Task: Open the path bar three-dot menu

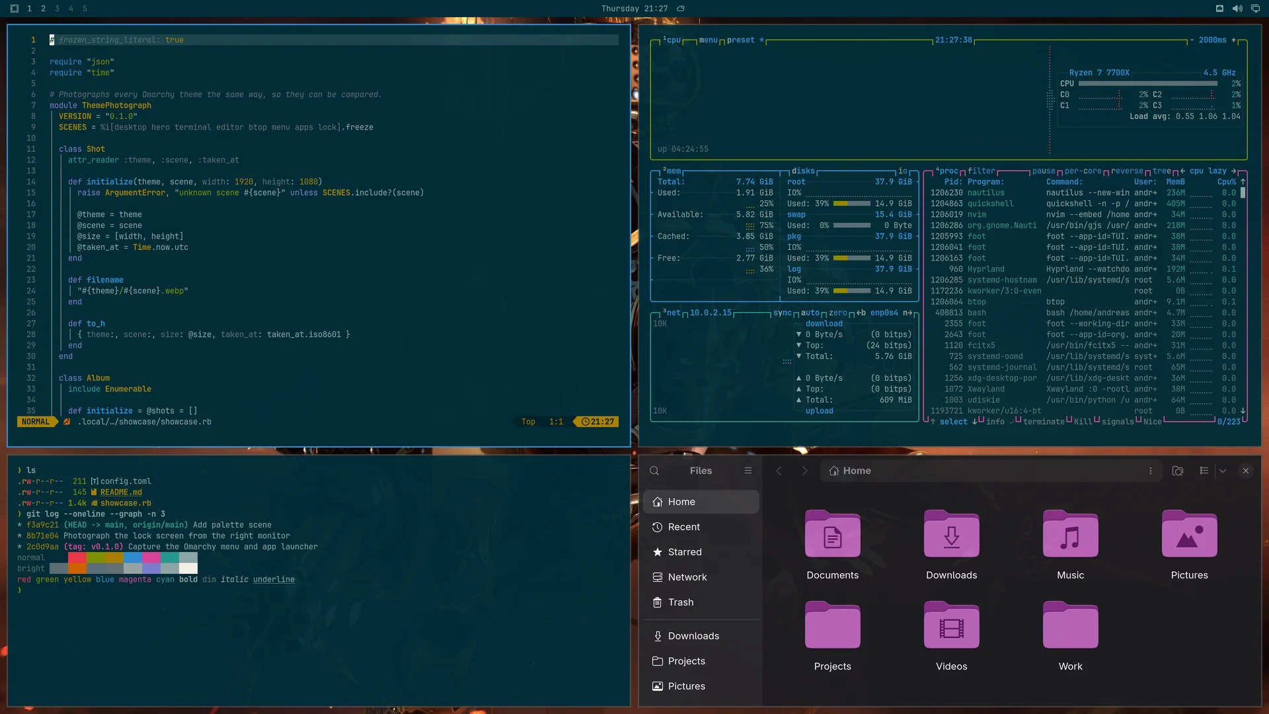Action: click(1151, 471)
